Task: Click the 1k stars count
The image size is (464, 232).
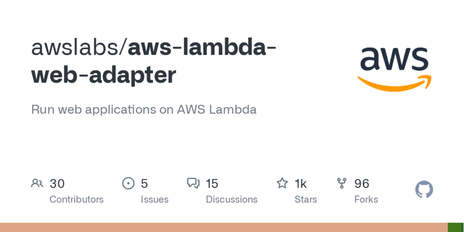Action: (301, 184)
